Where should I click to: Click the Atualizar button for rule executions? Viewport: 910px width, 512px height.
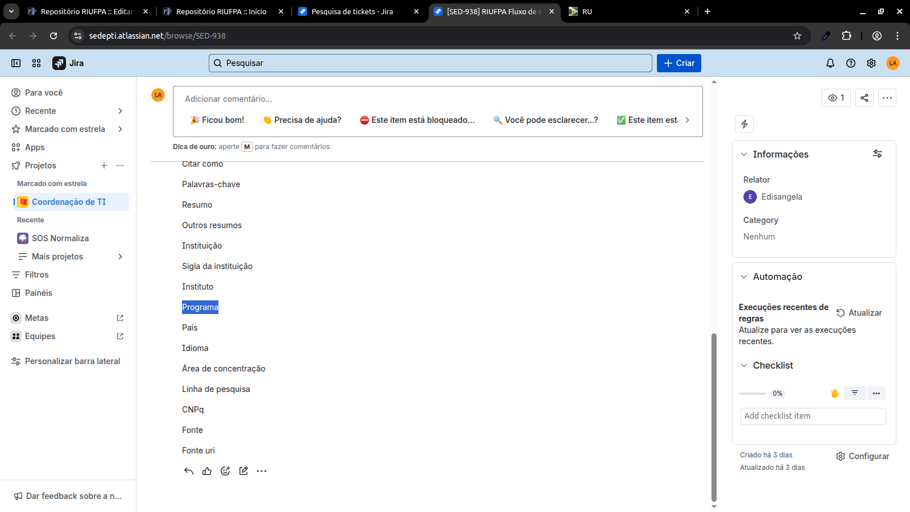point(859,313)
